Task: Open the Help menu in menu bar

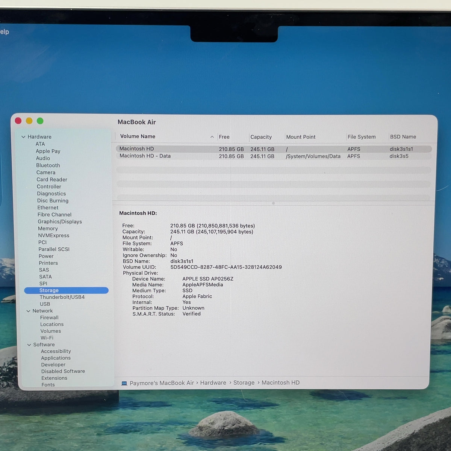Action: 4,32
